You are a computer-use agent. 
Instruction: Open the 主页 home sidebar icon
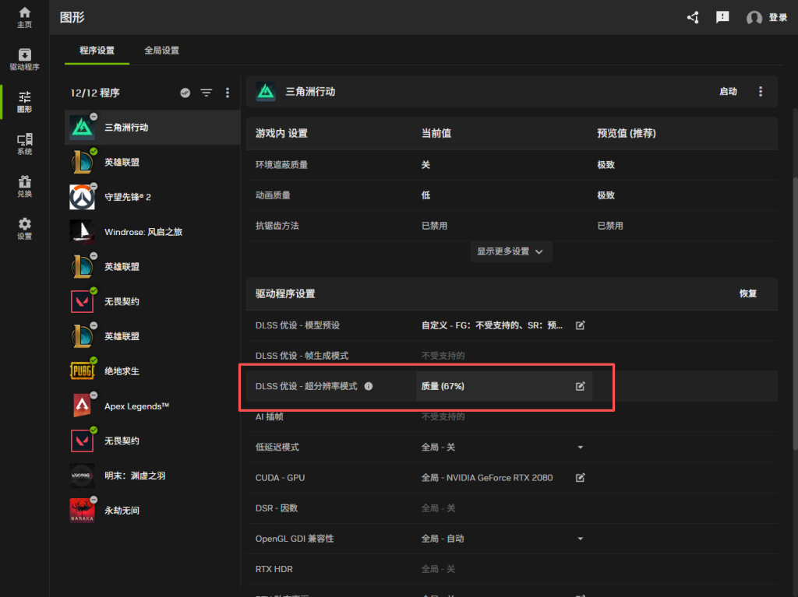24,17
